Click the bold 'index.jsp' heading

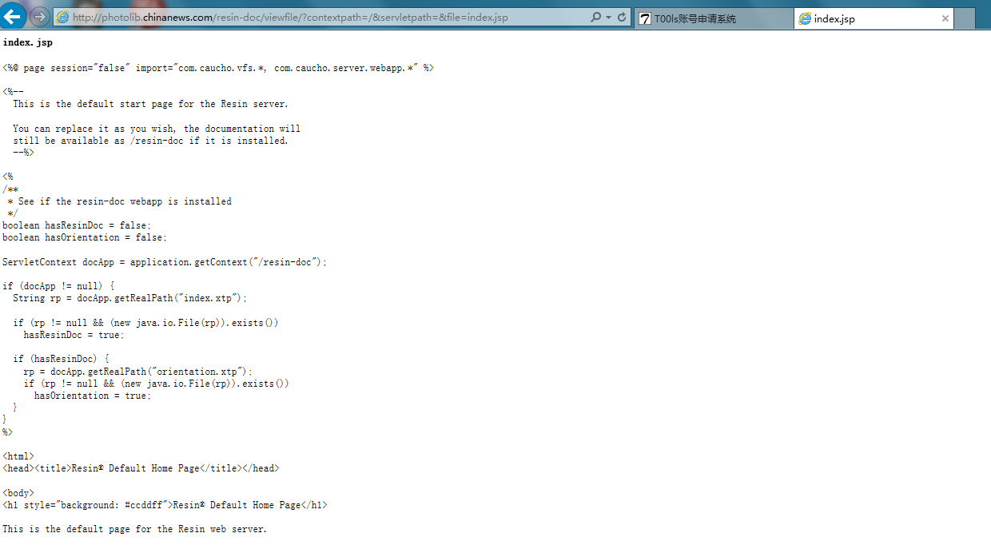[27, 42]
